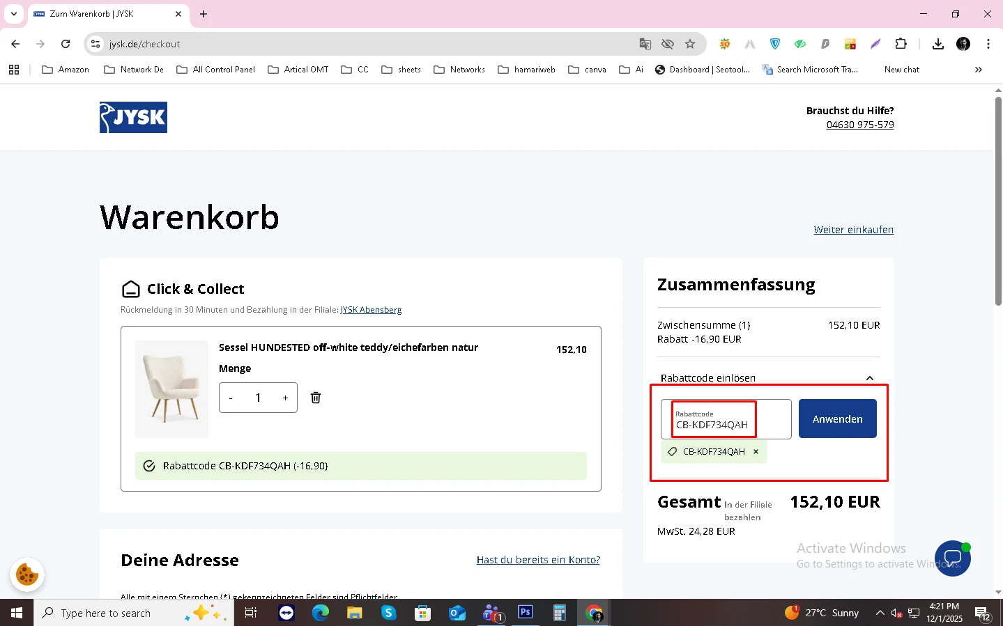Viewport: 1003px width, 626px height.
Task: Click the JYSK logo
Action: point(132,117)
